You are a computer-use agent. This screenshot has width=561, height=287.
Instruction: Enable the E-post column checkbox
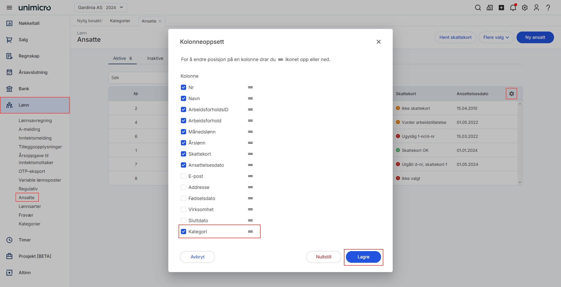(183, 176)
